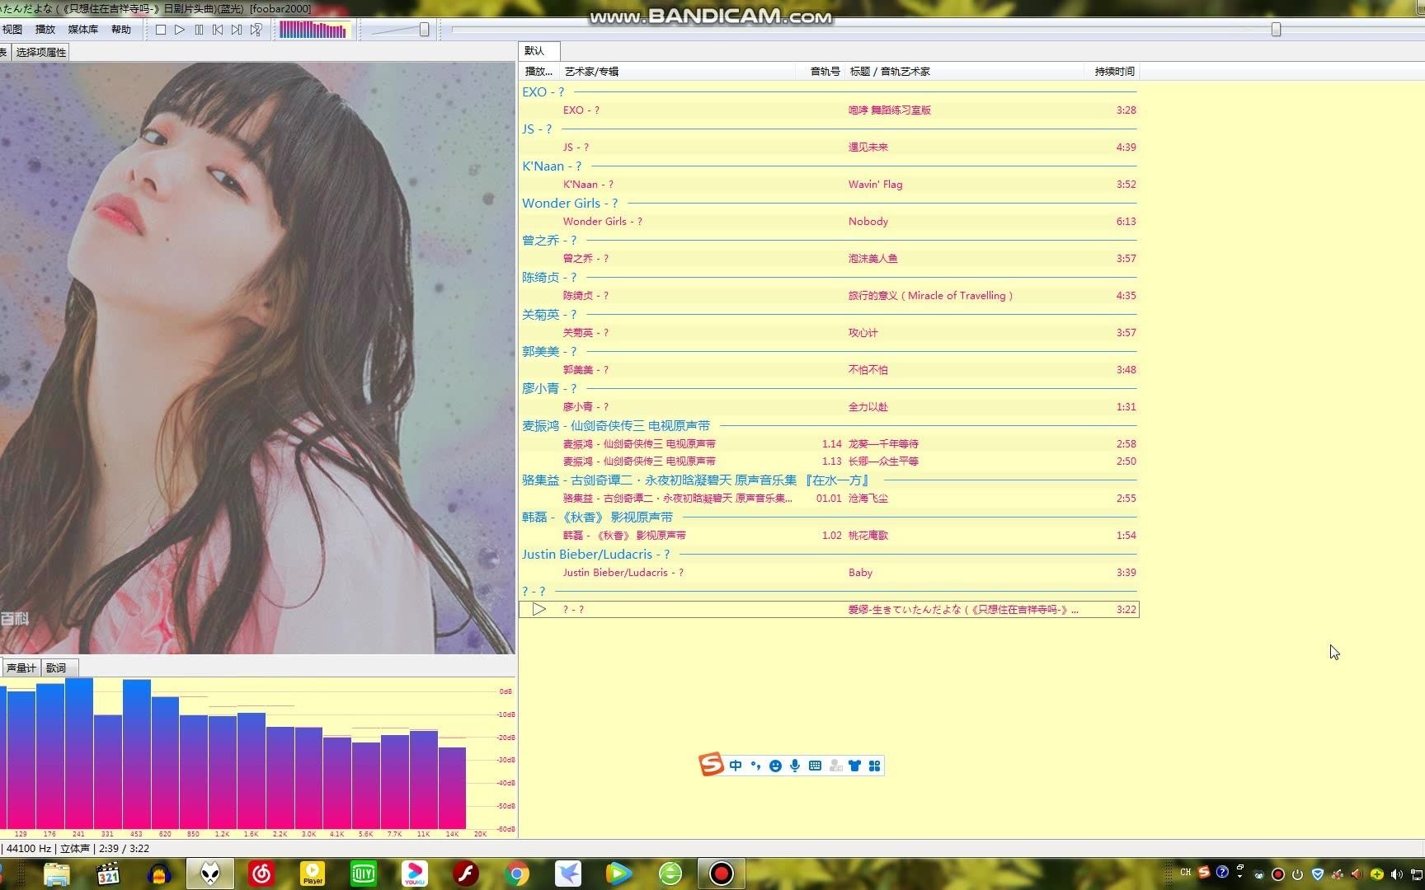Select the track Wavin' Flag
Viewport: 1425px width, 890px height.
tap(829, 185)
